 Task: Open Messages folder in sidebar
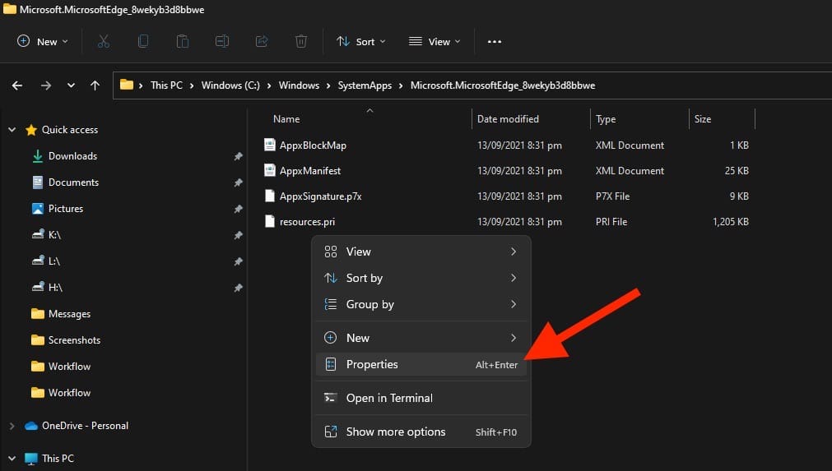point(69,314)
